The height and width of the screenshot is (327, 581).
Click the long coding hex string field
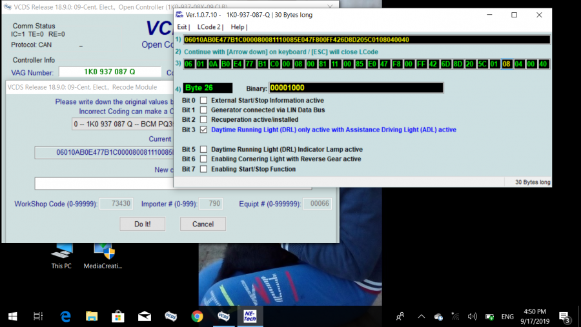(x=367, y=39)
